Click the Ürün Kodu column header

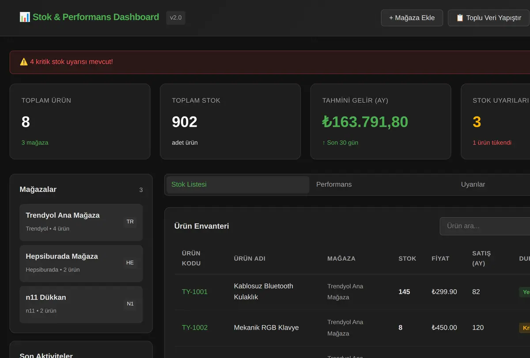[x=191, y=258]
